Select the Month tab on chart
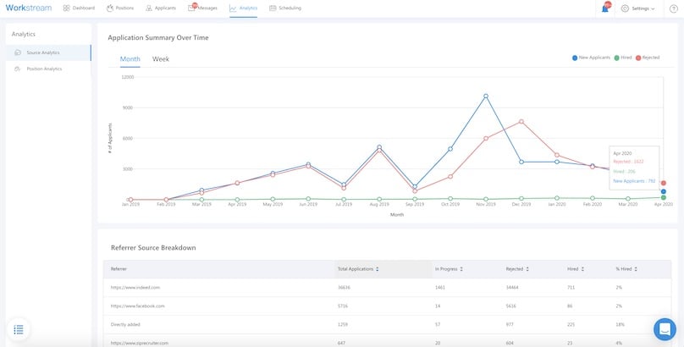Viewport: 684px width, 347px height. click(x=130, y=59)
